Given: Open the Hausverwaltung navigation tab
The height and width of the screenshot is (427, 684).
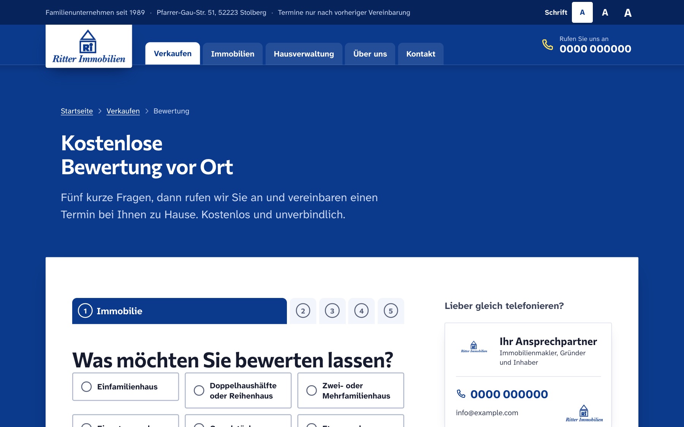Looking at the screenshot, I should click(x=304, y=54).
